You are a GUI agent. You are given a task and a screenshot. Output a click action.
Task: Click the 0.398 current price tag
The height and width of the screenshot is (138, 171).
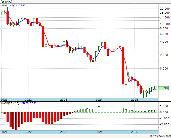(163, 88)
